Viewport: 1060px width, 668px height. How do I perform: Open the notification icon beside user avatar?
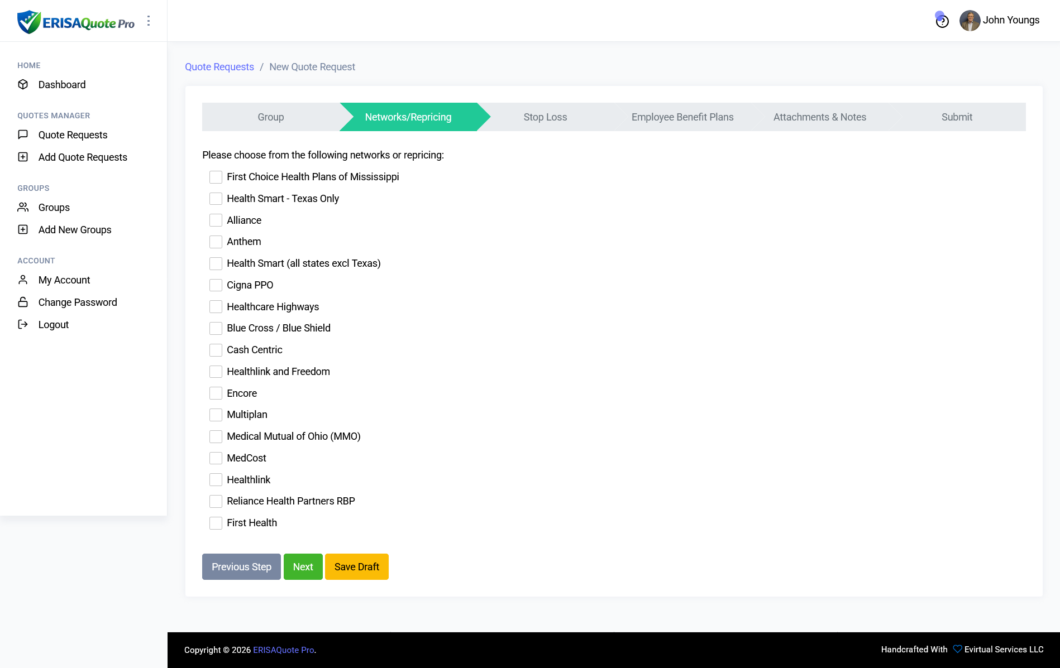pyautogui.click(x=942, y=21)
